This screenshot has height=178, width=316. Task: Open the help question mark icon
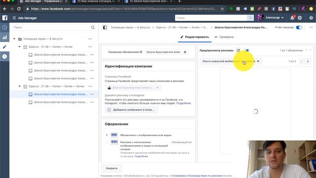(x=311, y=18)
